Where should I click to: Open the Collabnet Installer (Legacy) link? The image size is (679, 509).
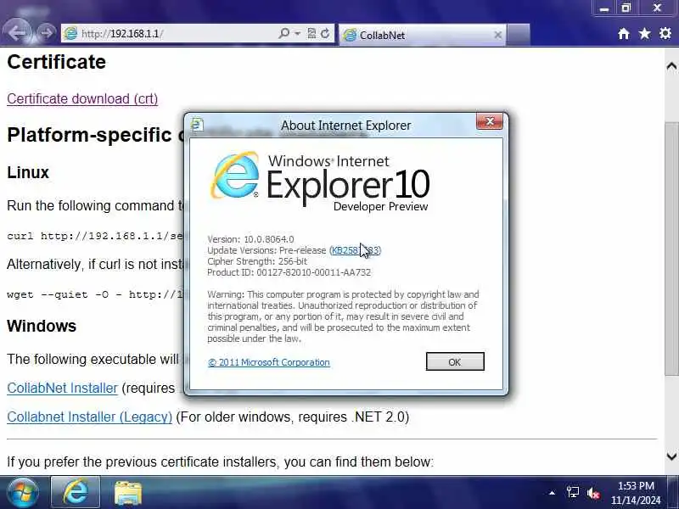click(x=90, y=417)
